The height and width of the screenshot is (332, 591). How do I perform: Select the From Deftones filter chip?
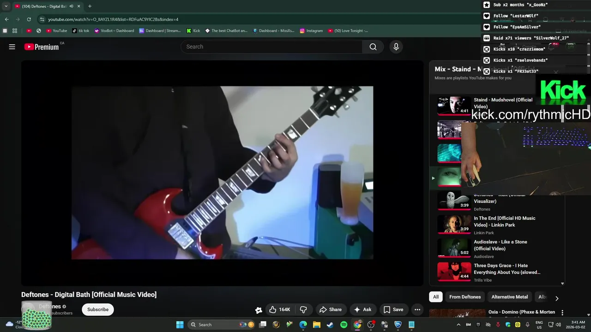point(465,297)
